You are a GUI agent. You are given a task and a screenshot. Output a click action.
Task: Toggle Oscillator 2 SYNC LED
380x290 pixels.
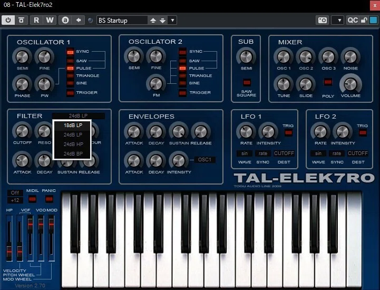[182, 52]
